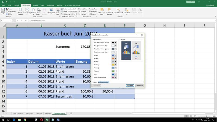Click the Speichern button in dialog
217x122 pixels.
point(130,85)
